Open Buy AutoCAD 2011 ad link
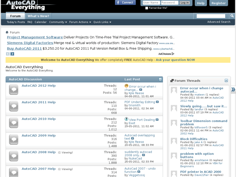 24,48
